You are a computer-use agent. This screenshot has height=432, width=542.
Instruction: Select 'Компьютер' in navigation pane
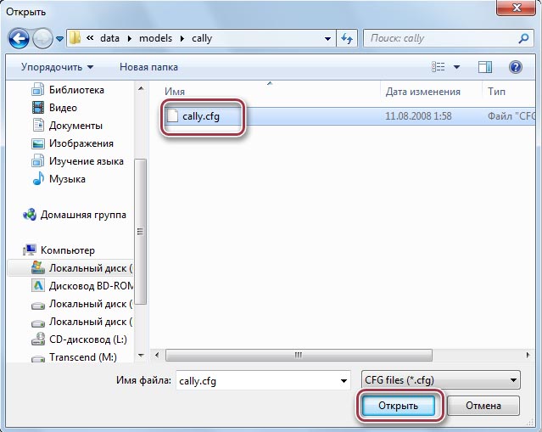click(67, 250)
